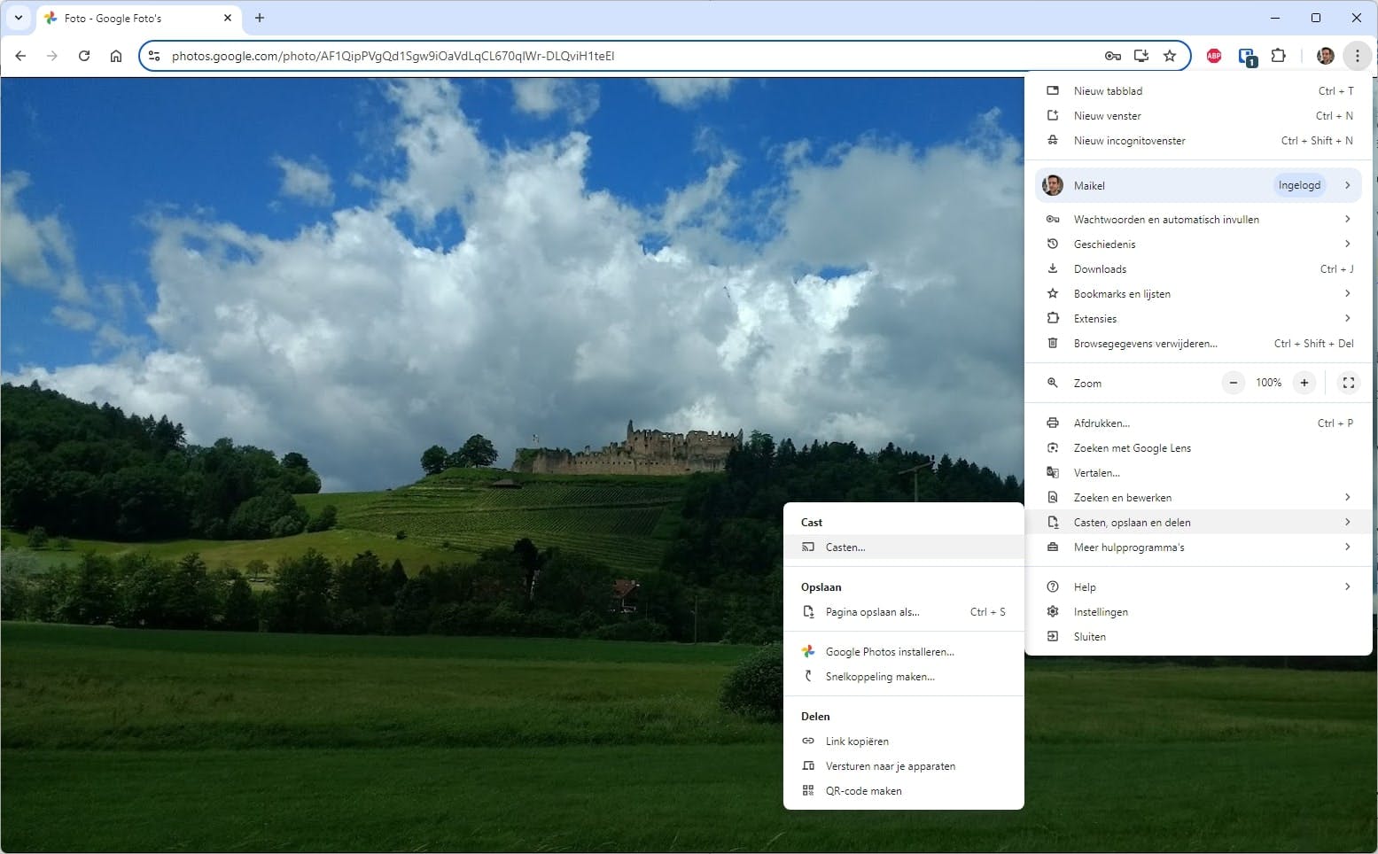Expand Casten, opslaan en delen
Screen dimensions: 1378x854
click(x=1198, y=522)
